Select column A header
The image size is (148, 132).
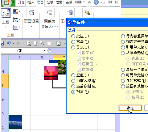(x=19, y=58)
